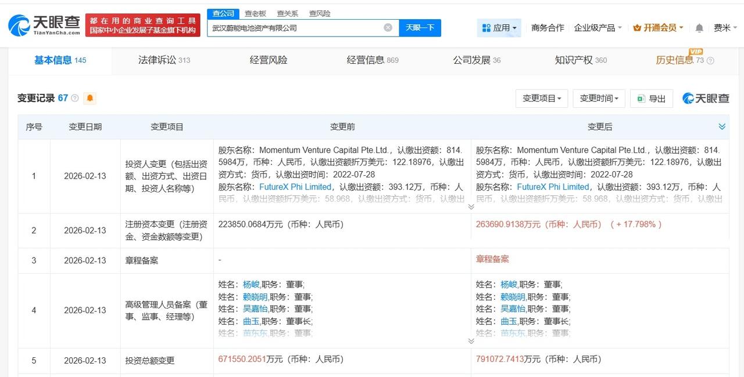Image resolution: width=744 pixels, height=377 pixels.
Task: Clear the search box with X icon
Action: point(388,27)
